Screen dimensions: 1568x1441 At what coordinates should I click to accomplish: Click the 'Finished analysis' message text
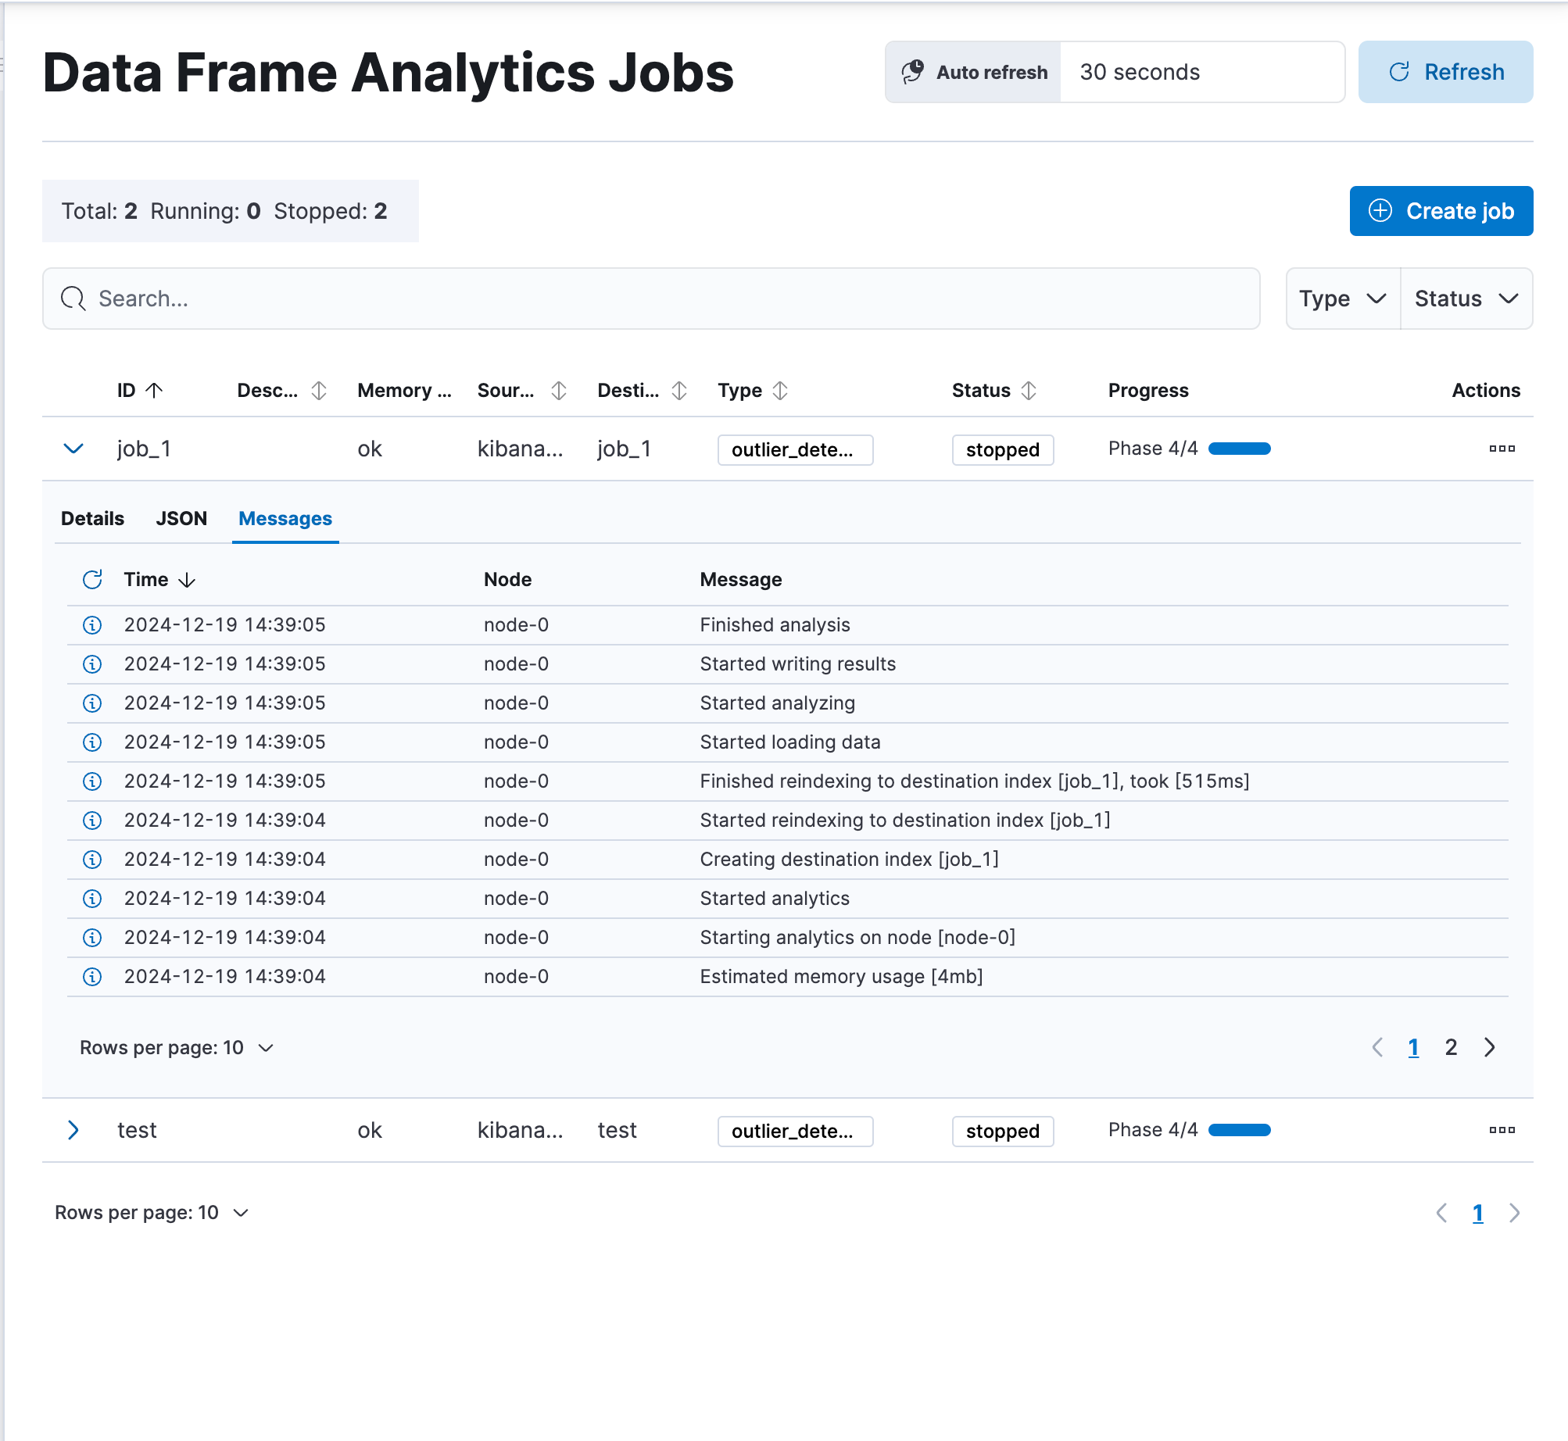click(775, 625)
